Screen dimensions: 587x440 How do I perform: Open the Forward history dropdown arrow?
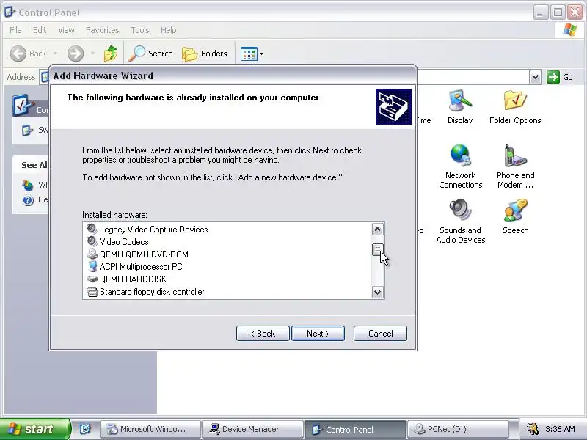(x=93, y=54)
